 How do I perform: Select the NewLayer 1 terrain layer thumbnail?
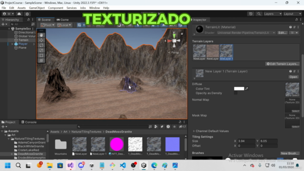226,52
